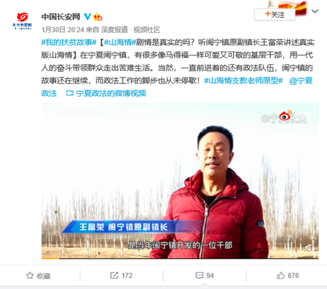The width and height of the screenshot is (327, 289).
Task: Open the #我的扶贫故事# hashtag
Action: [69, 42]
